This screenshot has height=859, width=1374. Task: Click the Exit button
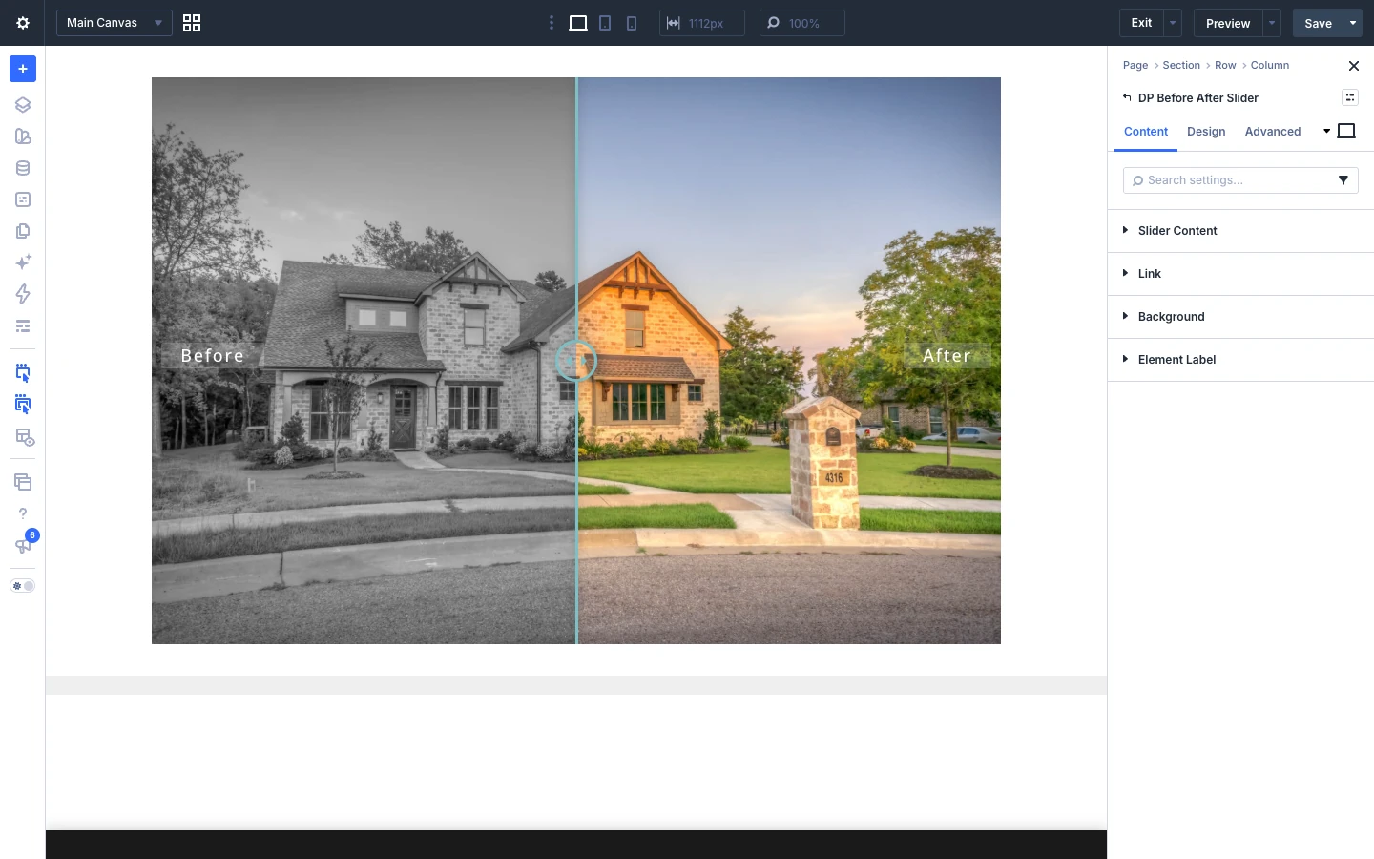pyautogui.click(x=1141, y=23)
